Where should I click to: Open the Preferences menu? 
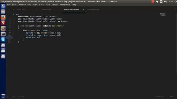tap(65, 5)
